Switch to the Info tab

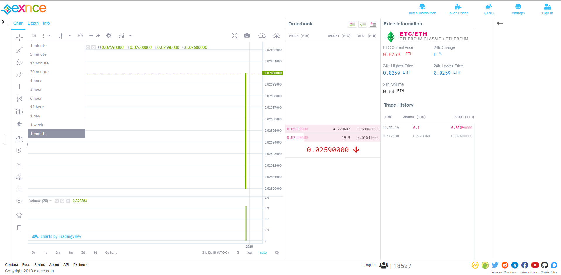point(46,23)
